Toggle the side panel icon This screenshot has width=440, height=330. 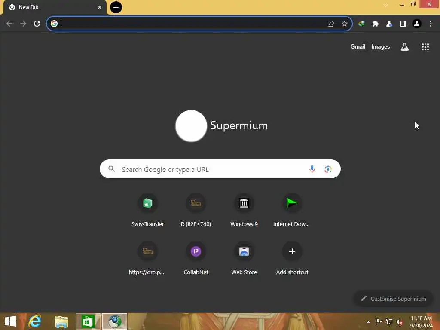403,24
